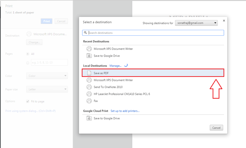The width and height of the screenshot is (246, 148).
Task: Click Drive icon beside Recent Save to Google Drive
Action: 89,56
